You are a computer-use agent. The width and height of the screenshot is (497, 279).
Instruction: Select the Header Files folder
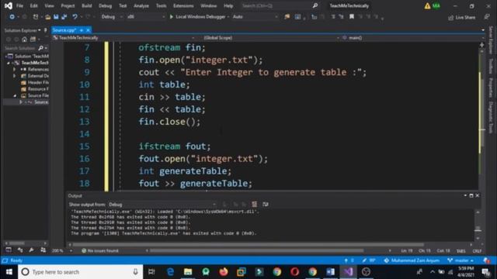[x=35, y=83]
